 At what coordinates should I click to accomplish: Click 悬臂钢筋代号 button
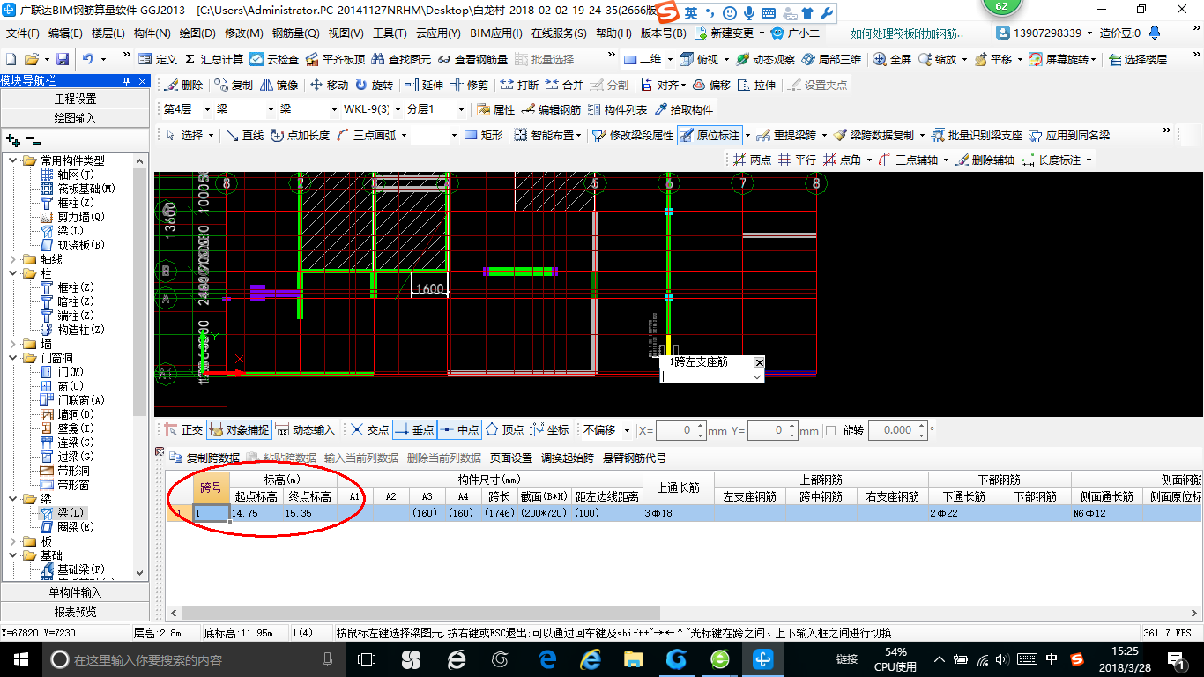(635, 458)
